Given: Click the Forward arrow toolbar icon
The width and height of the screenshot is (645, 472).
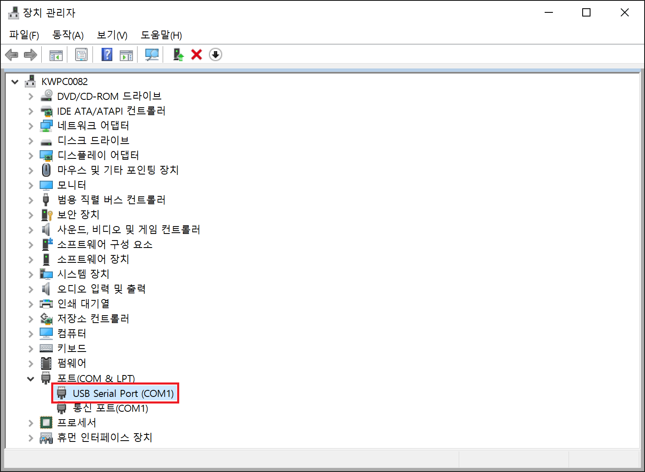Looking at the screenshot, I should pyautogui.click(x=31, y=54).
